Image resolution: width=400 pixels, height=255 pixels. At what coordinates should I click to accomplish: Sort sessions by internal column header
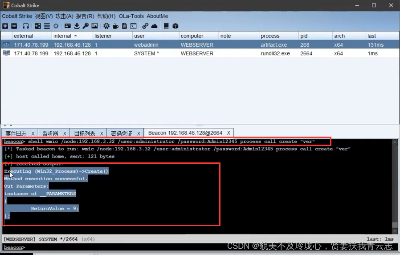[x=72, y=36]
